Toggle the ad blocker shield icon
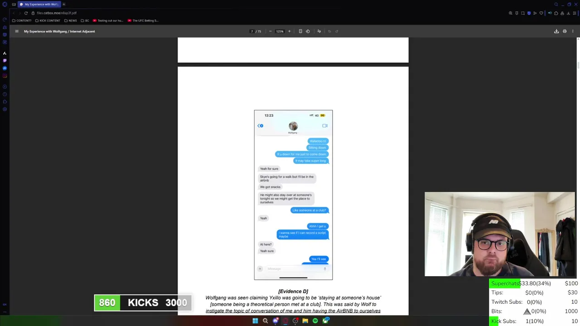Viewport: 580px width, 326px height. pos(529,13)
